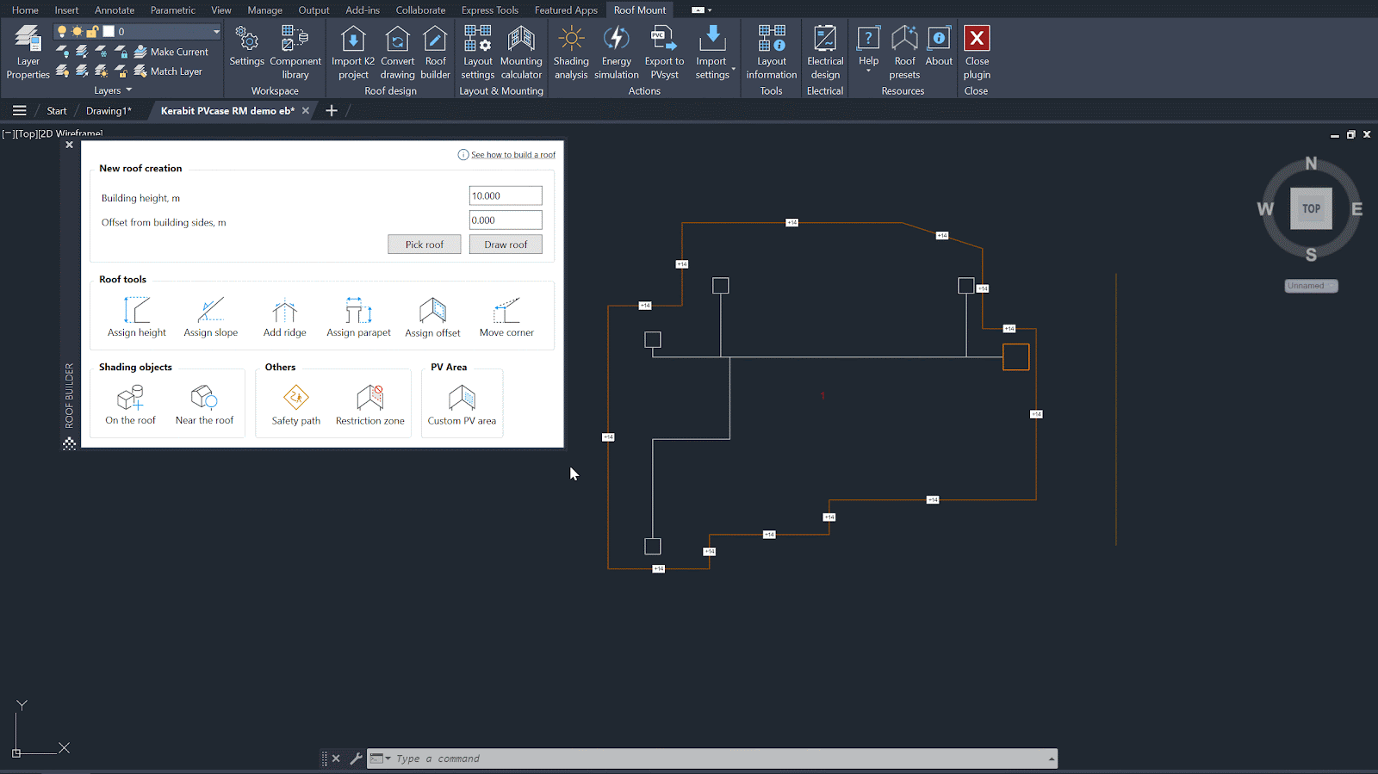The height and width of the screenshot is (774, 1378).
Task: Open Unnamed view dropdown under ViewCube
Action: click(x=1311, y=286)
